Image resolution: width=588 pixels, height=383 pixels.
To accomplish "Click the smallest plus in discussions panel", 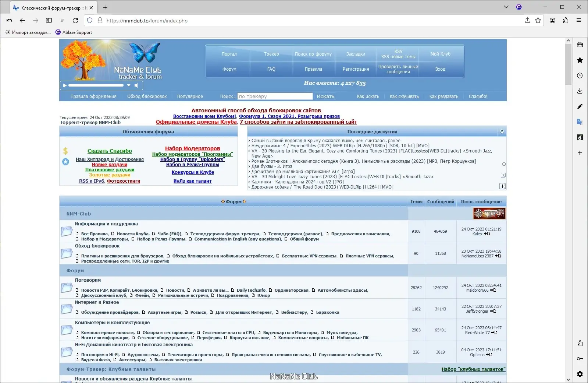I will click(504, 164).
